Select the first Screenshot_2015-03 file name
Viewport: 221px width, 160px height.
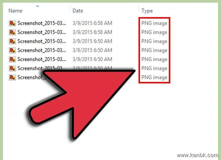coord(42,23)
